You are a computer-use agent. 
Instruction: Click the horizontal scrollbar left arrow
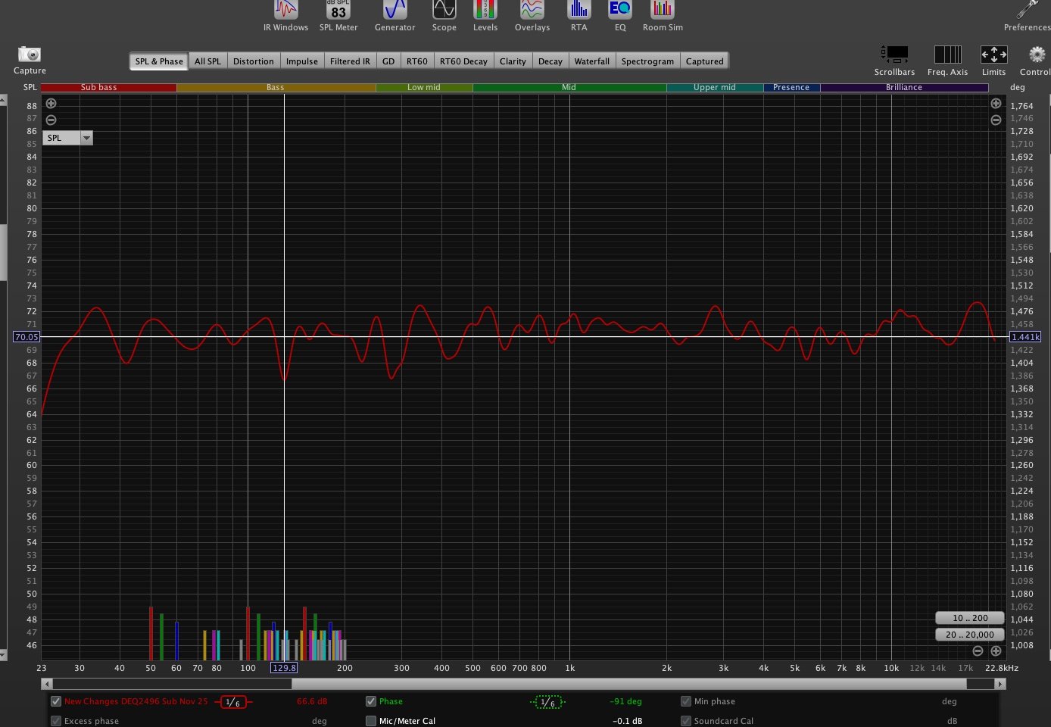[47, 684]
